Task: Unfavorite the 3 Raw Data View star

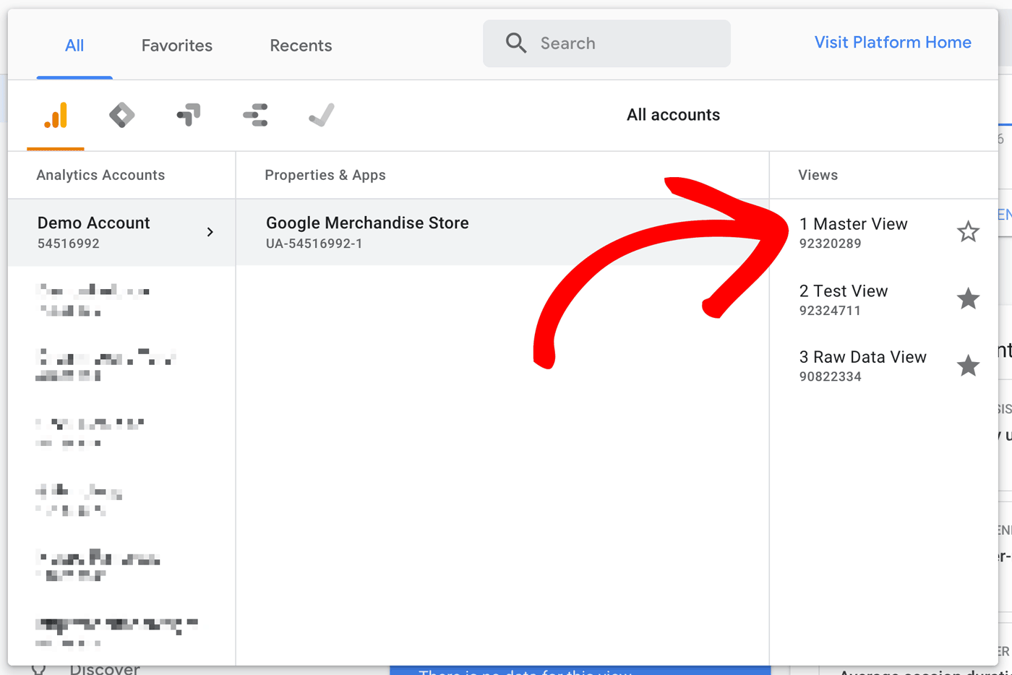Action: tap(968, 365)
